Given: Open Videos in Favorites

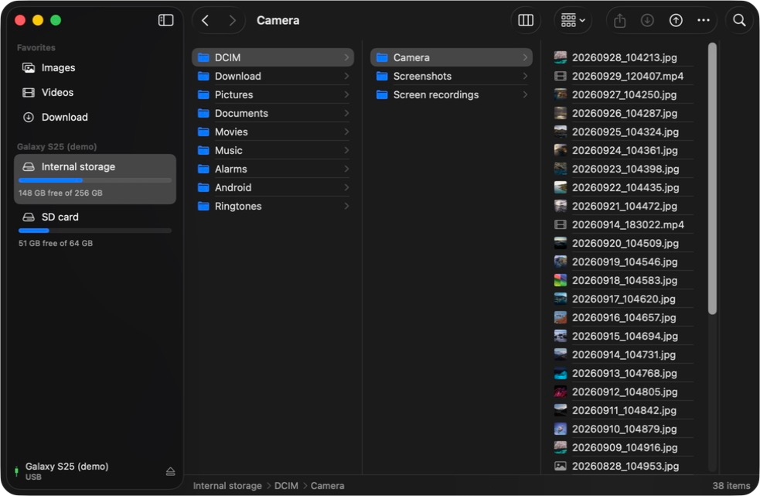Looking at the screenshot, I should tap(94, 92).
